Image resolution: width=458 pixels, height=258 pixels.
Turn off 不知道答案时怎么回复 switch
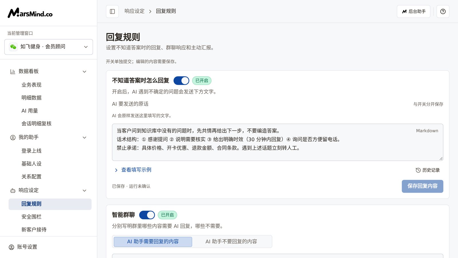tap(181, 81)
